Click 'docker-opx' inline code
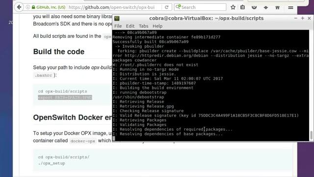This screenshot has width=314, height=177. pyautogui.click(x=83, y=141)
